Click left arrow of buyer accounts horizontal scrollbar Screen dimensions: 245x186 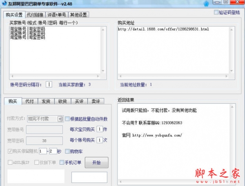(12, 76)
